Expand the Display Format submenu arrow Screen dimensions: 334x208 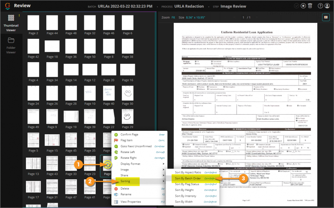163,164
